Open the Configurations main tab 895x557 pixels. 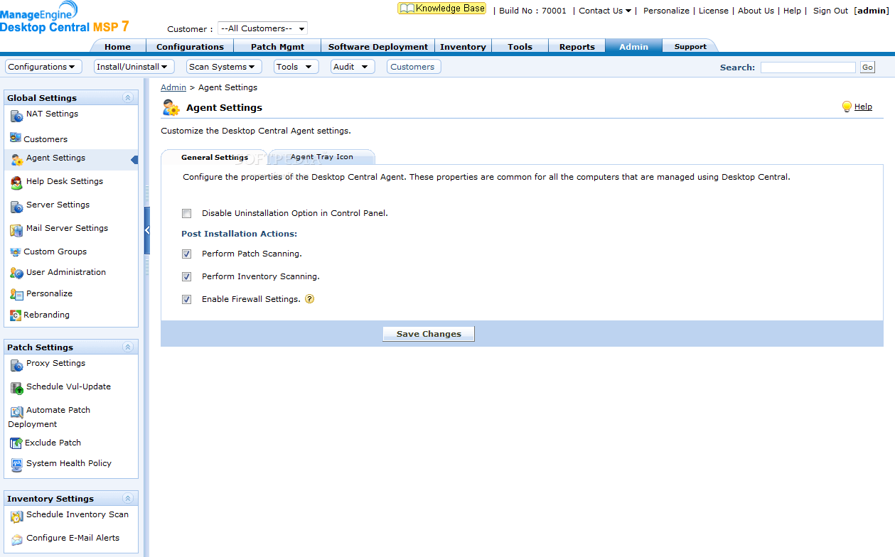[x=190, y=47]
